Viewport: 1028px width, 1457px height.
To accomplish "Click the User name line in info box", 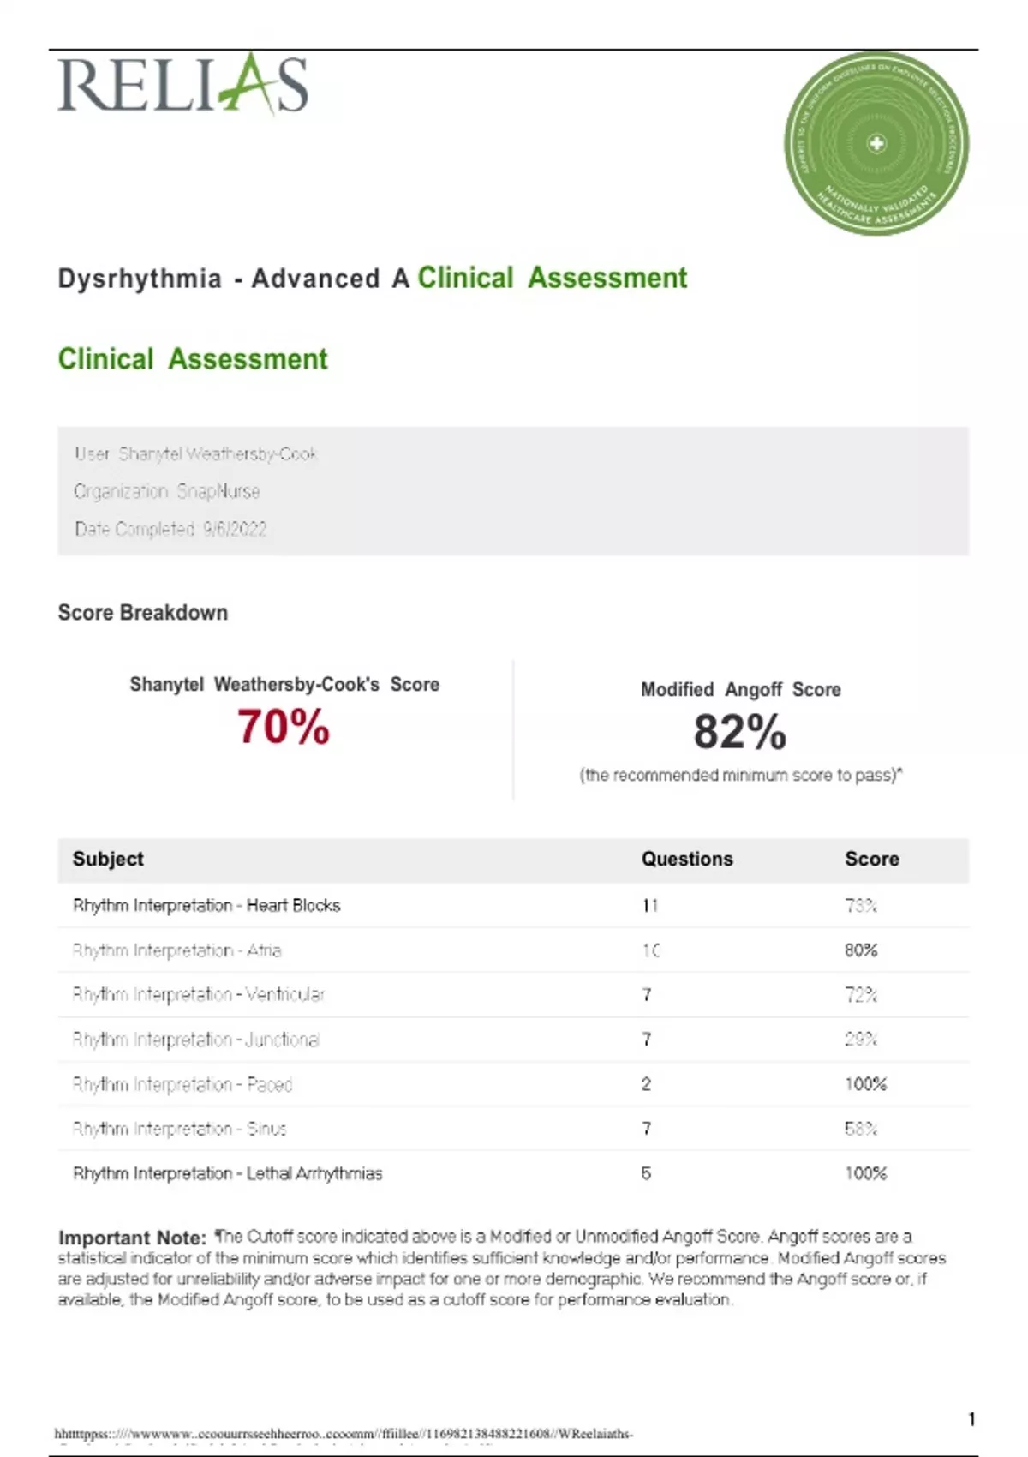I will coord(195,453).
